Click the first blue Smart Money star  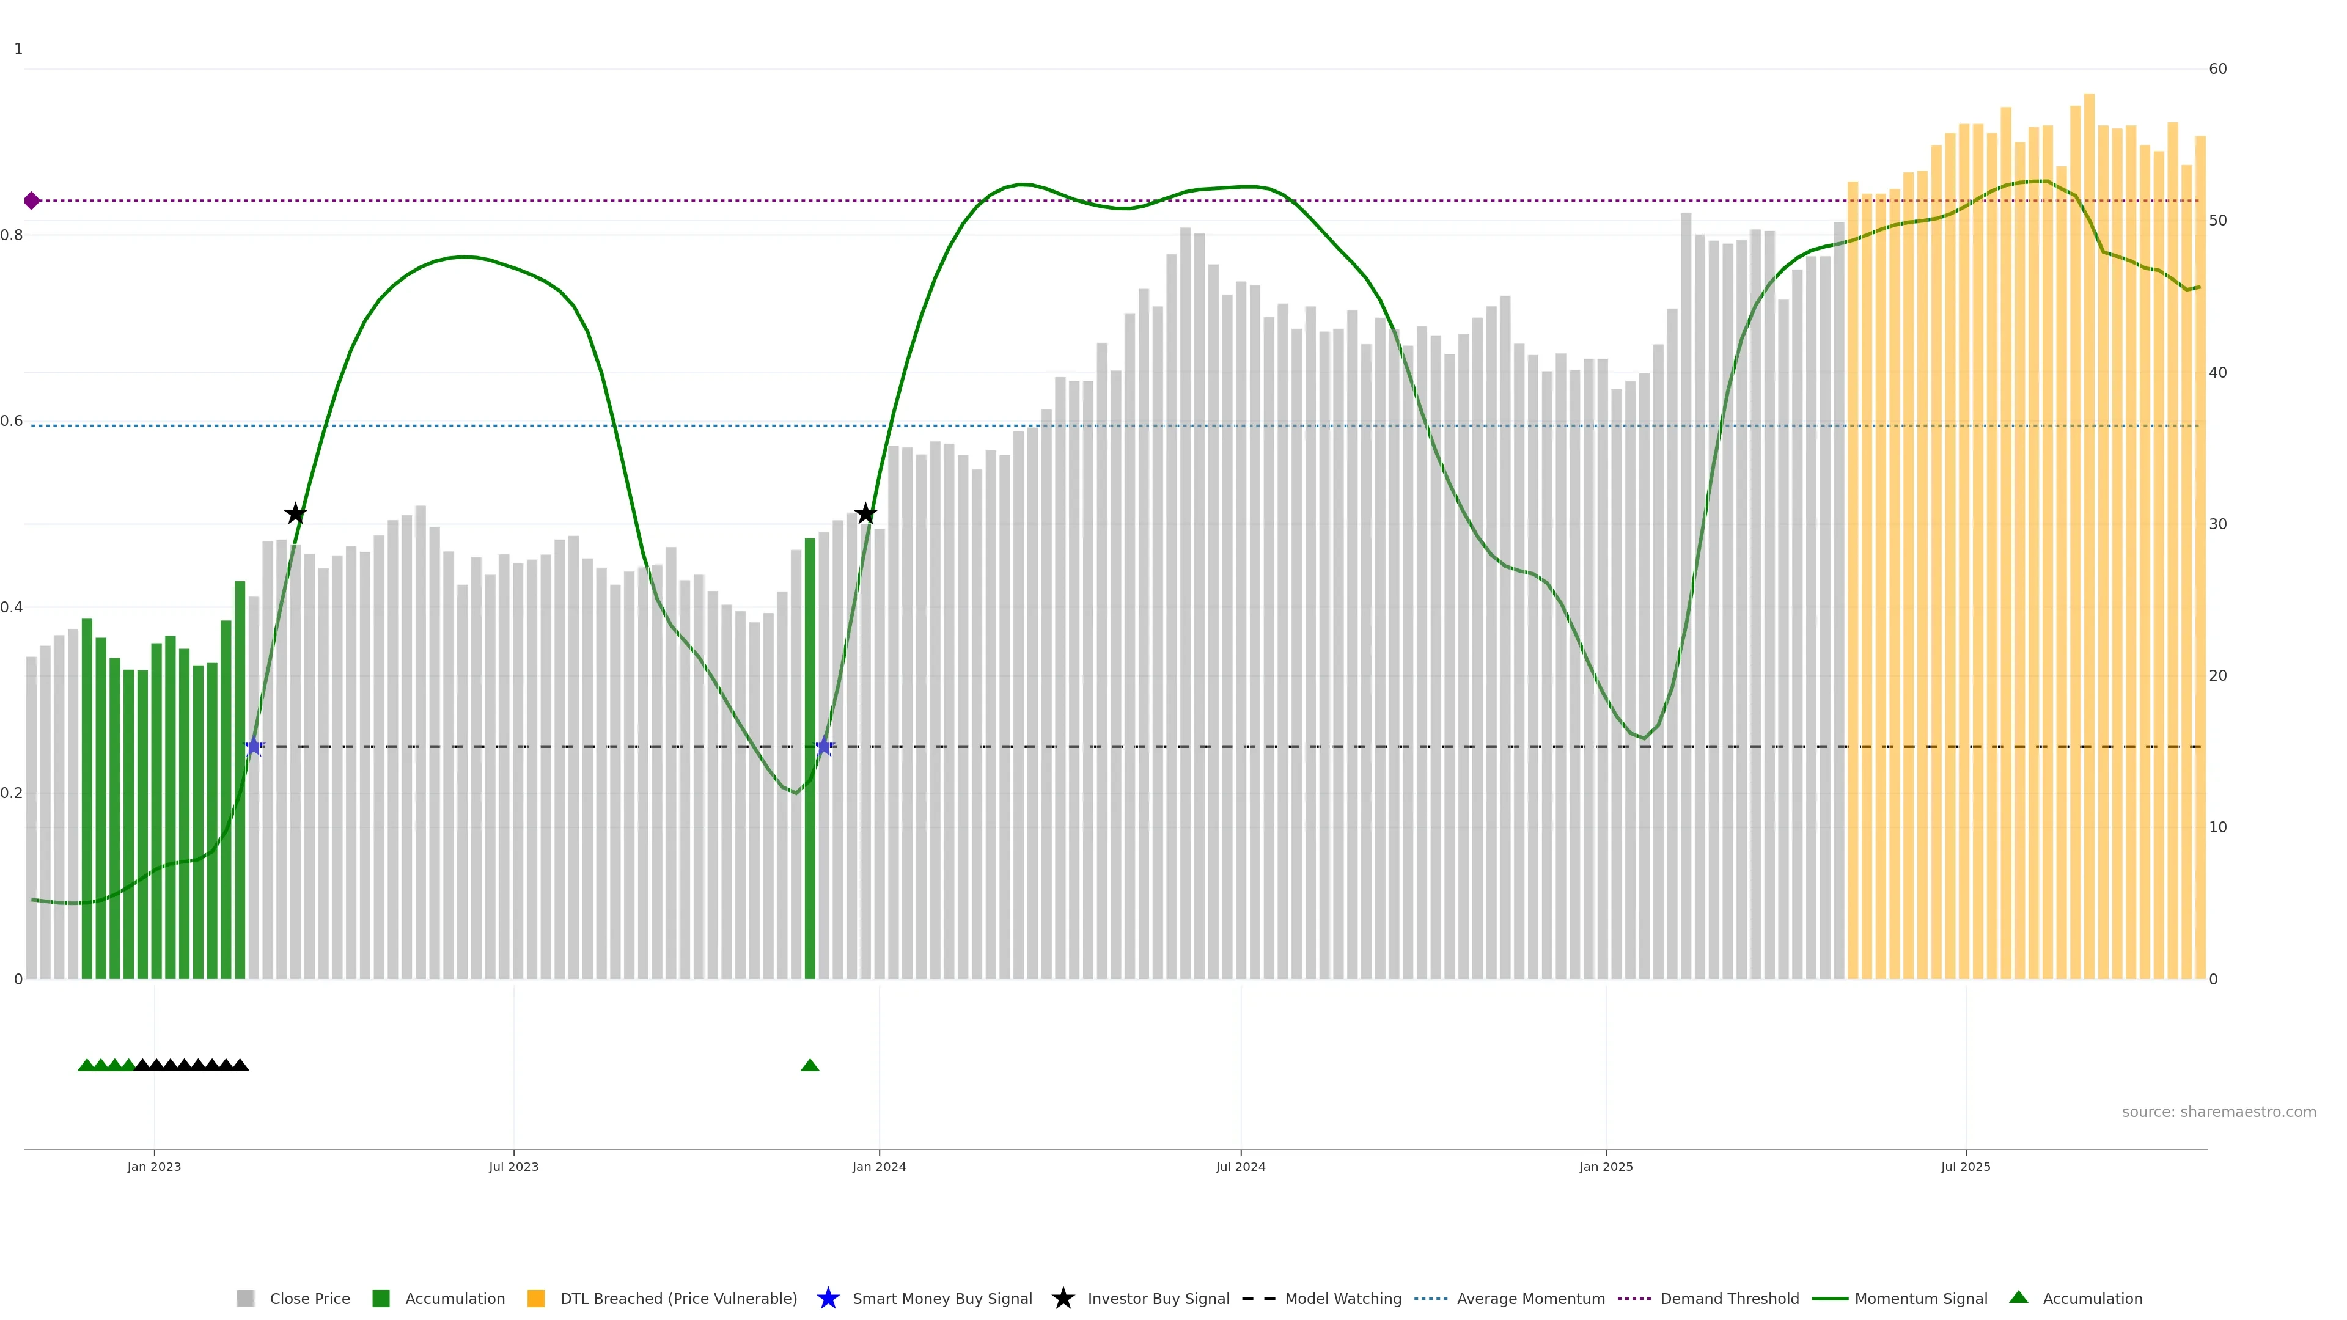254,747
